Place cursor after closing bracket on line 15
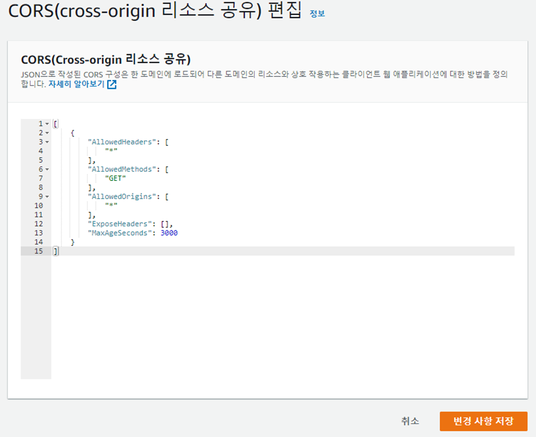The image size is (536, 437). point(59,252)
